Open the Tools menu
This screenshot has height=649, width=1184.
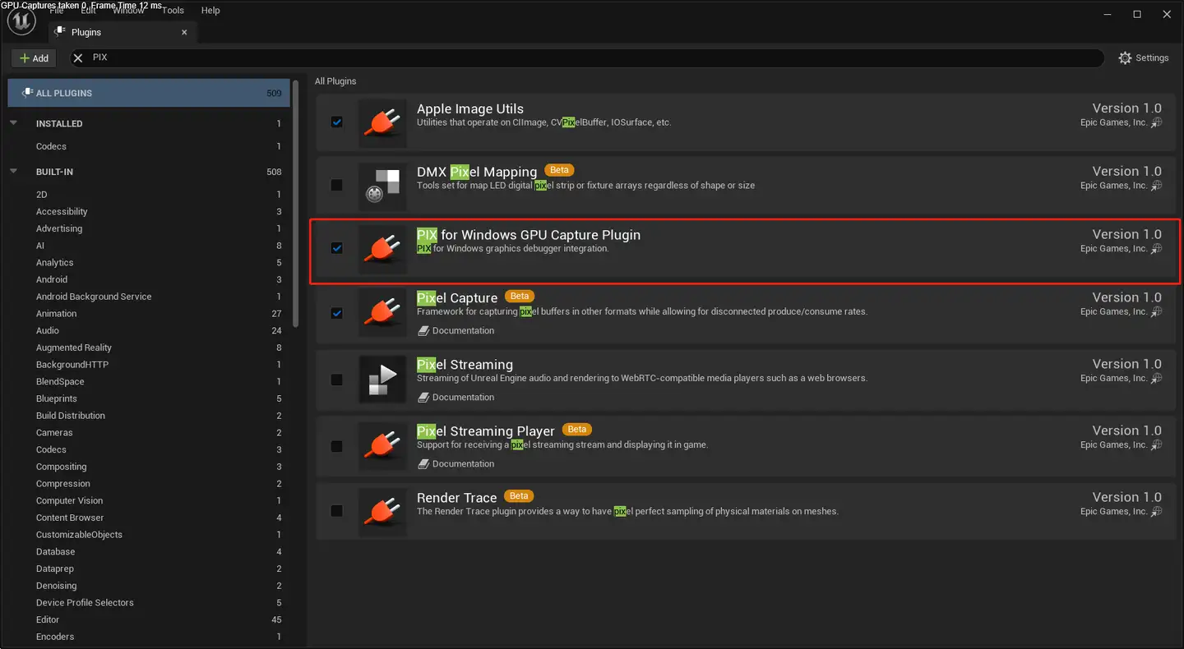(x=173, y=11)
